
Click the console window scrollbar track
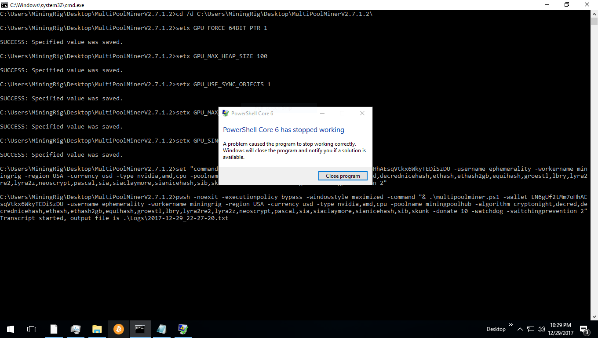pyautogui.click(x=594, y=176)
